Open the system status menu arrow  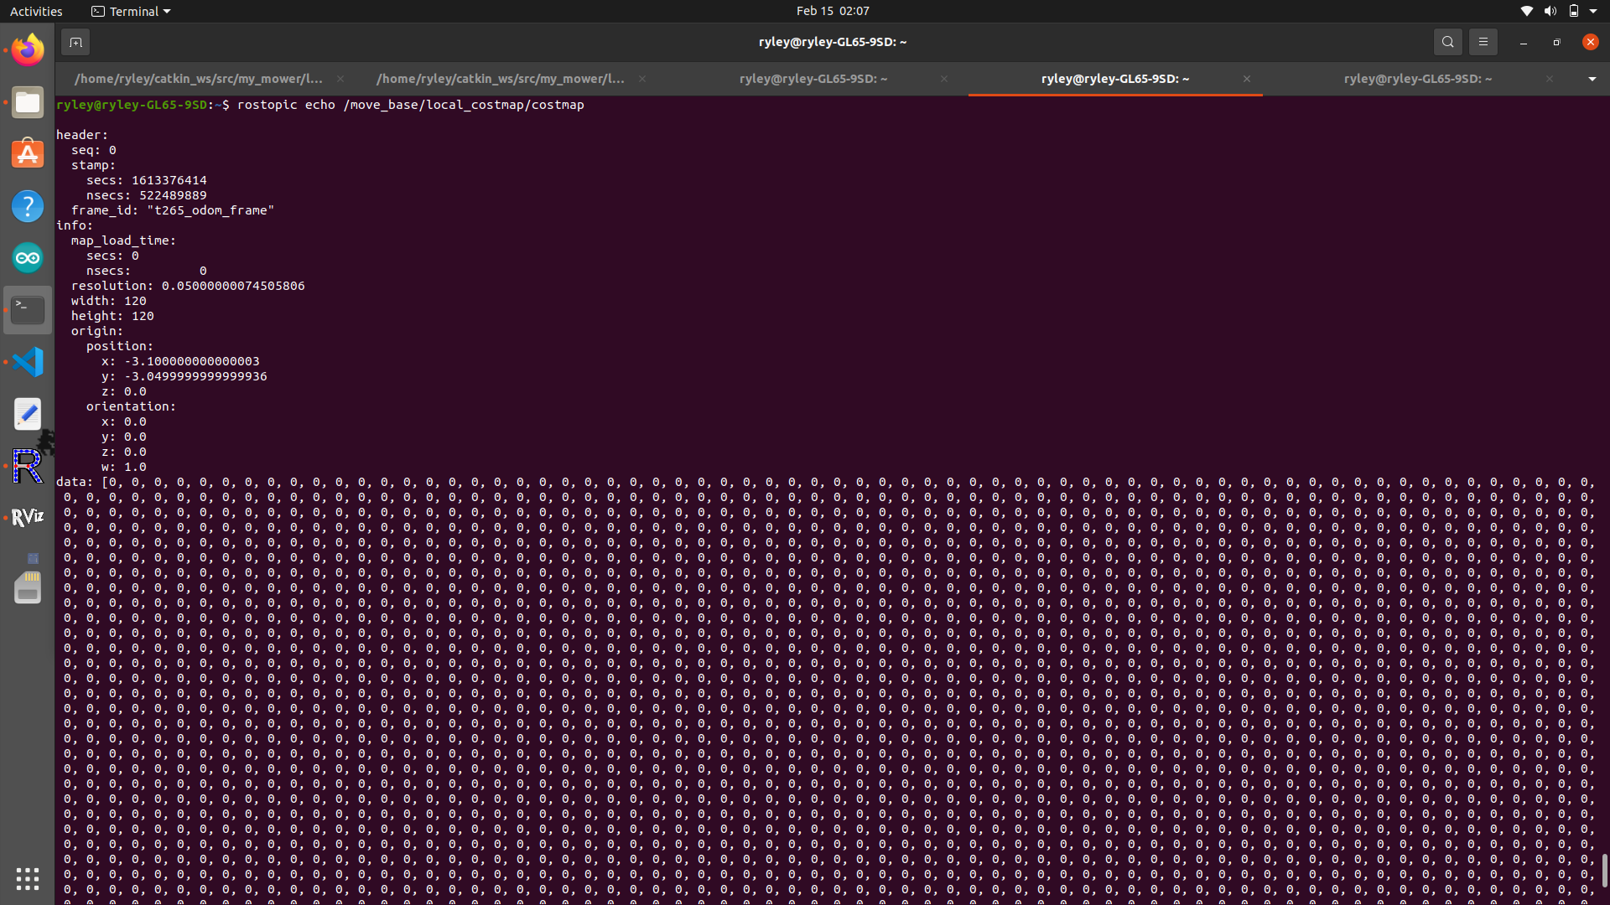coord(1593,12)
